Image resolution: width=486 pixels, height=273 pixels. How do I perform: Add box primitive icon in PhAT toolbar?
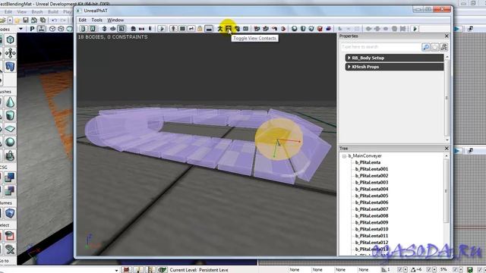[311, 29]
